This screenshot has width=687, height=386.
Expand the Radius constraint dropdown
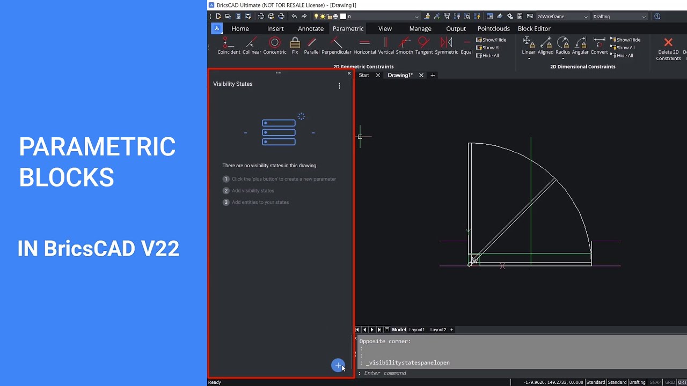(x=562, y=58)
